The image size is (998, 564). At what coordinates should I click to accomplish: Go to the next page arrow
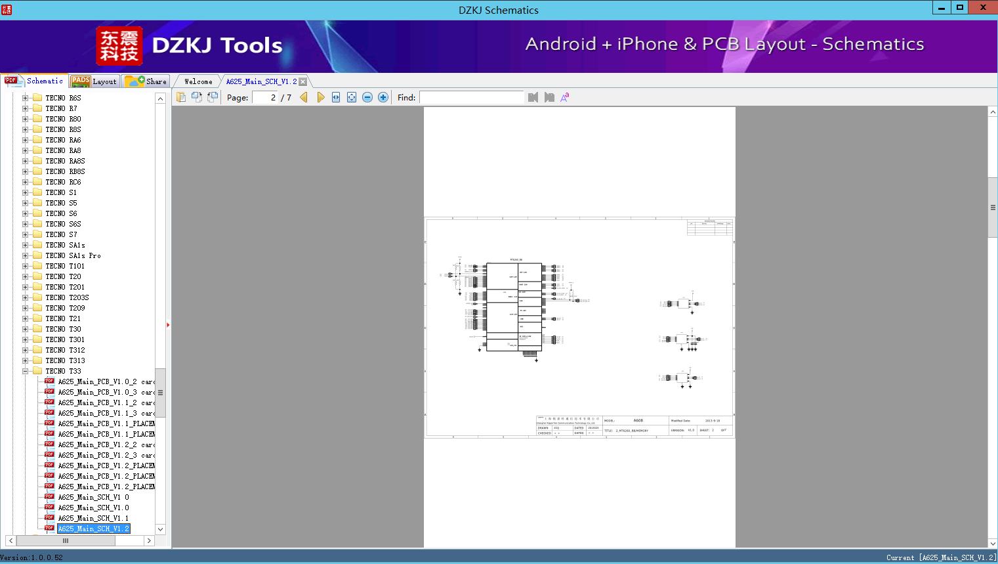[x=320, y=97]
